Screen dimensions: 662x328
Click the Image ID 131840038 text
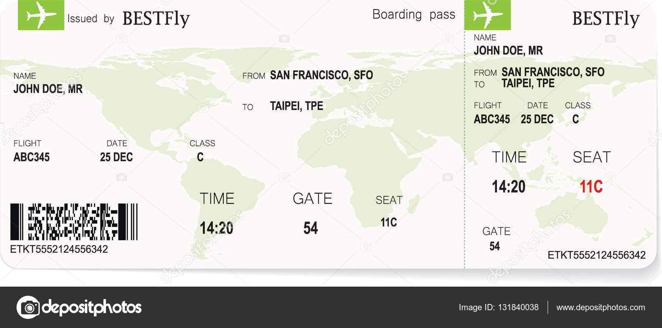[499, 307]
